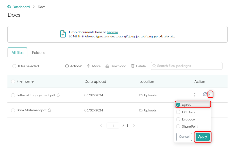Uncheck the Xplan checkbox
This screenshot has width=231, height=147.
pos(178,105)
